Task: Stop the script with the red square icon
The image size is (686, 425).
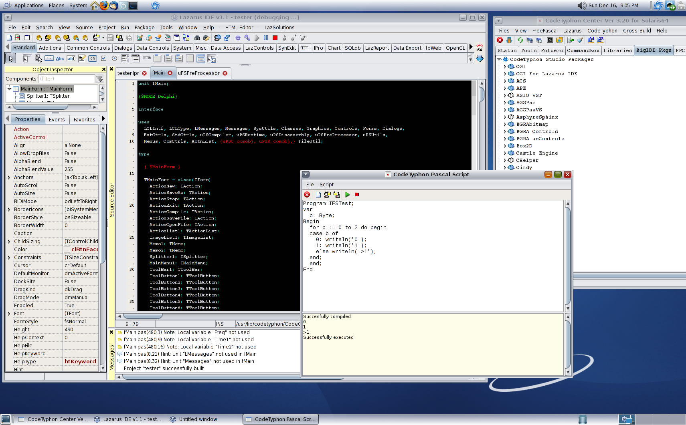Action: tap(357, 195)
